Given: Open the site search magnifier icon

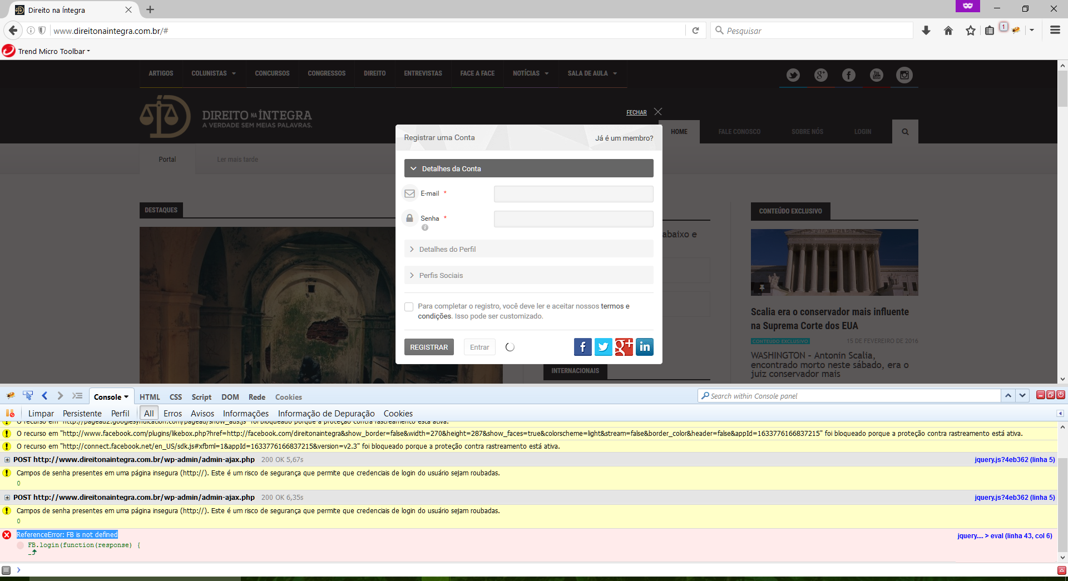Looking at the screenshot, I should tap(905, 132).
